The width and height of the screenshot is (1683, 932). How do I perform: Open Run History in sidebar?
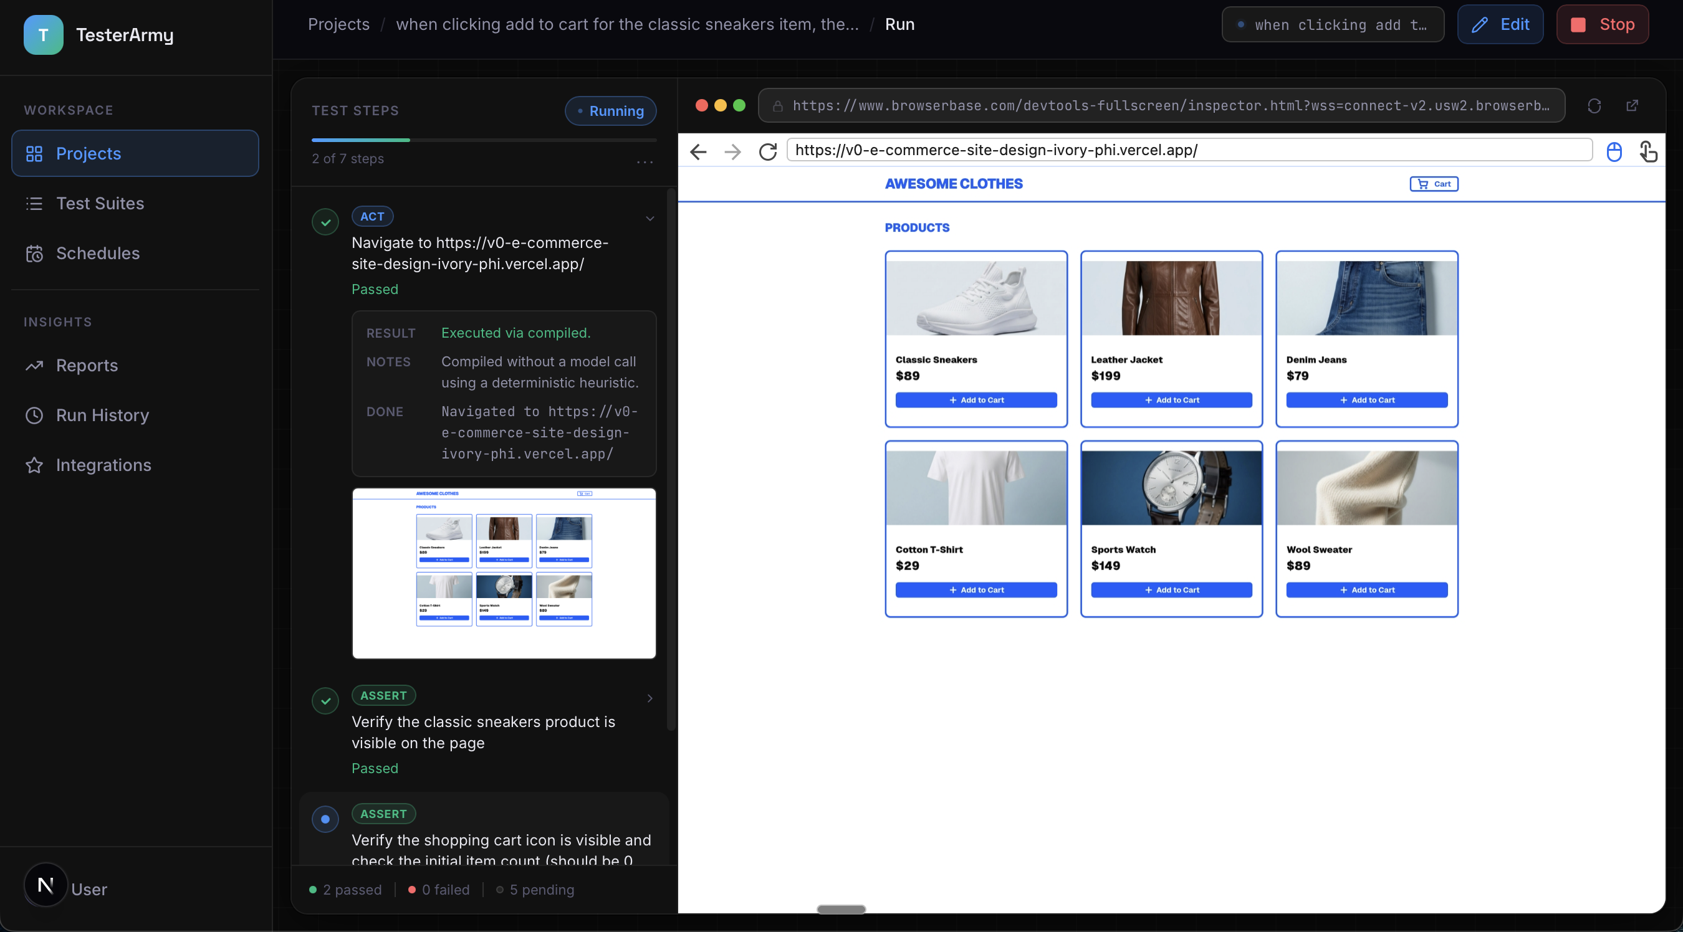[102, 415]
